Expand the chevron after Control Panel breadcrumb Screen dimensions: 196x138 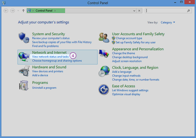click(x=55, y=11)
